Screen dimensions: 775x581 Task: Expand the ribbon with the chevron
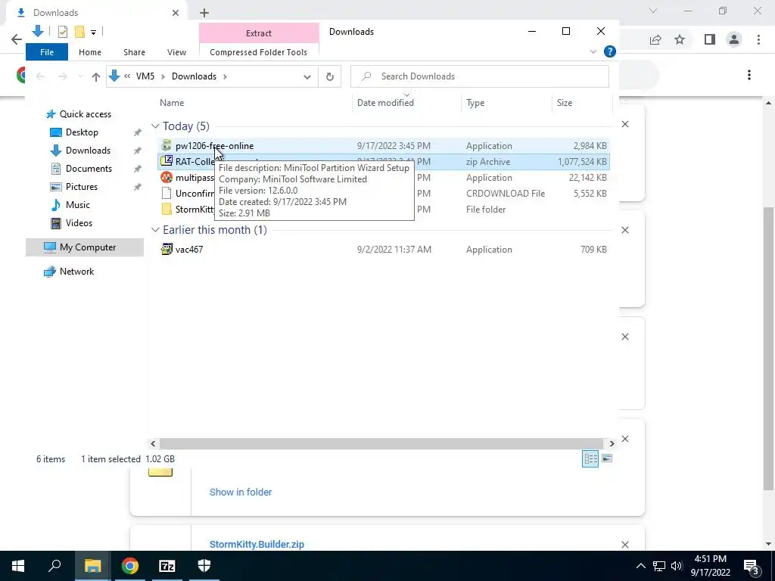point(593,51)
